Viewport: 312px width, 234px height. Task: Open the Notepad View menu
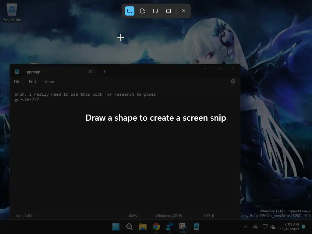[49, 82]
